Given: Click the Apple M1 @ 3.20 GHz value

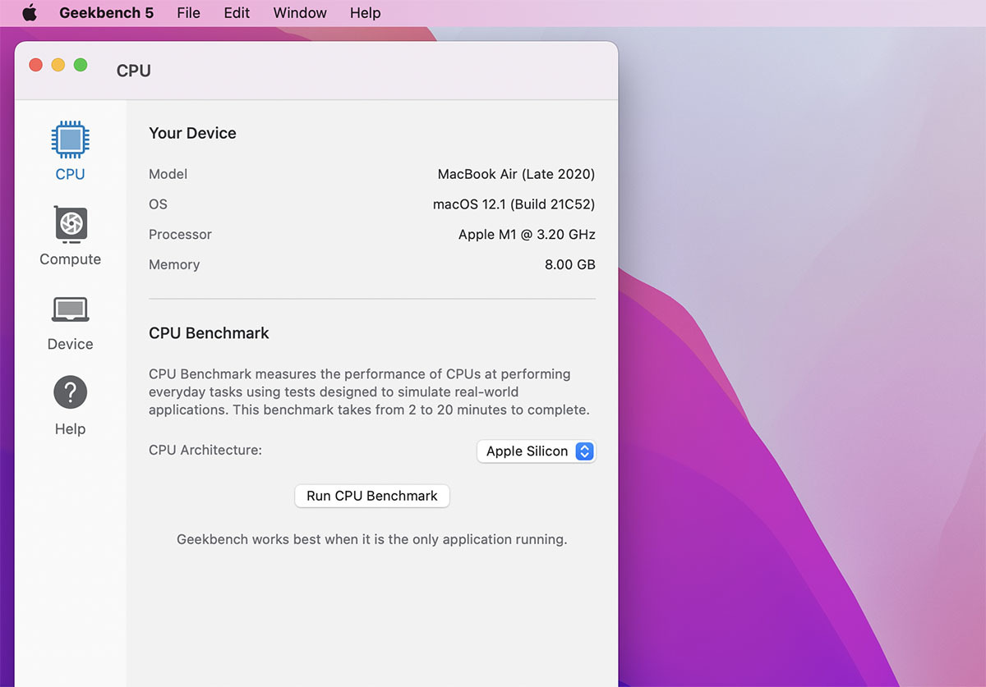Looking at the screenshot, I should click(x=527, y=235).
